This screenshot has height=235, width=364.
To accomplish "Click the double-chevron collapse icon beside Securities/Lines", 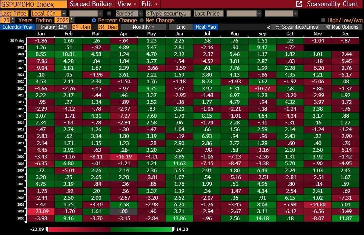I will pos(268,27).
